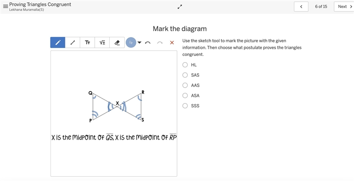This screenshot has height=181, width=354.
Task: Choose the HL radio option
Action: (x=185, y=65)
